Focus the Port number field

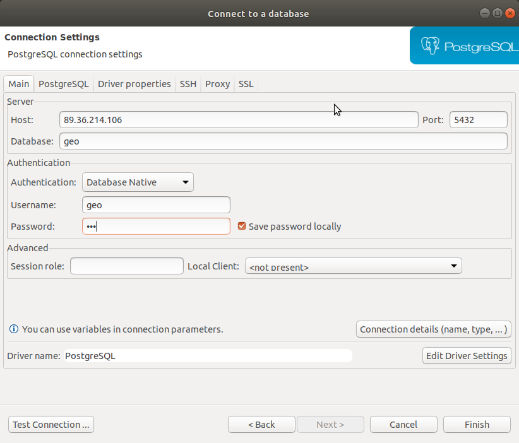coord(478,120)
